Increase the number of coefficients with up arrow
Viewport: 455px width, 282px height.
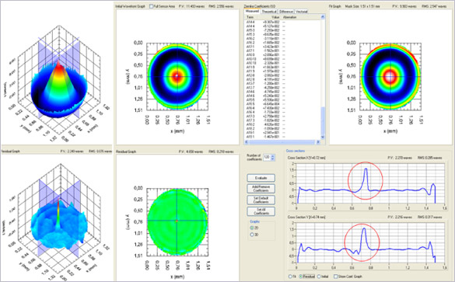click(x=272, y=156)
